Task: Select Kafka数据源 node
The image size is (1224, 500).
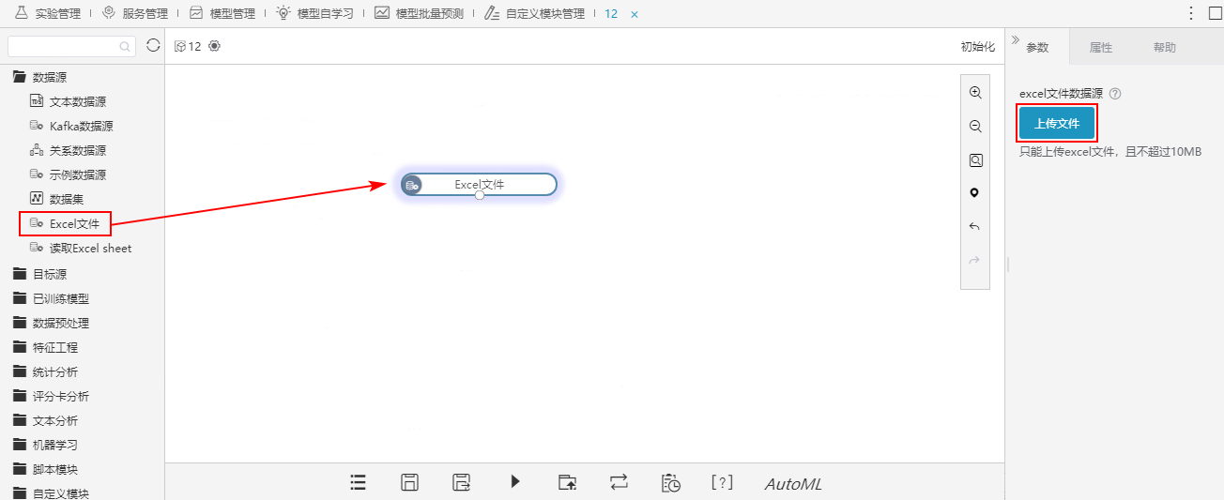Action: pos(71,126)
